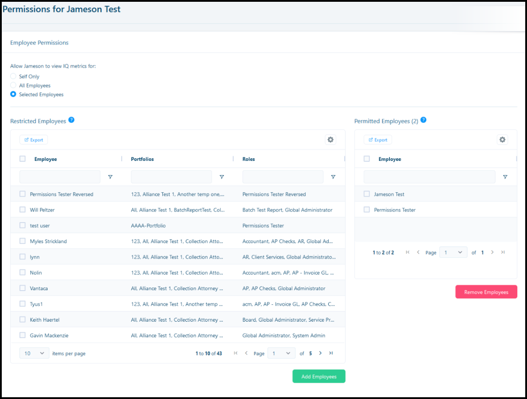Image resolution: width=527 pixels, height=399 pixels.
Task: Open Permitted Employees grid settings gear
Action: click(502, 140)
